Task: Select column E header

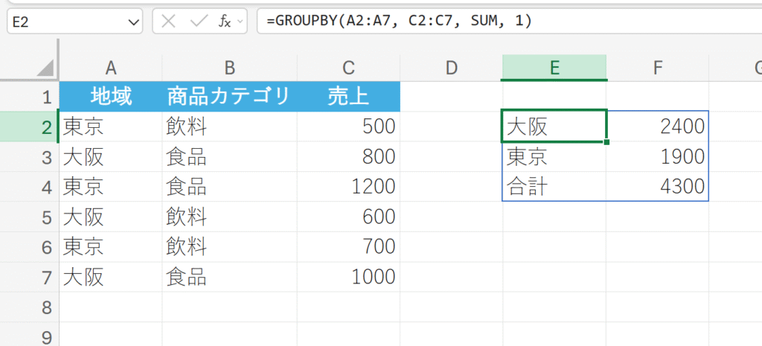Action: [554, 68]
